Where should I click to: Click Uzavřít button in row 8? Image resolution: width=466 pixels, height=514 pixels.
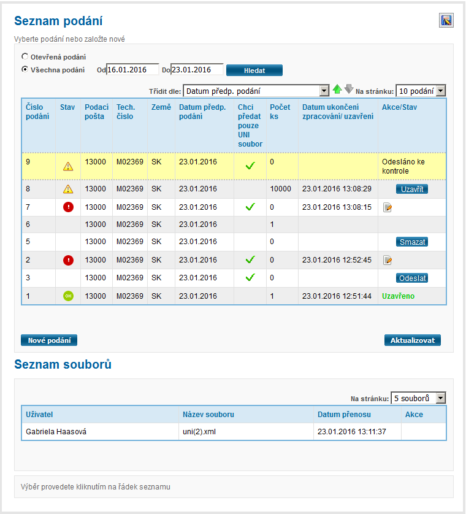click(x=412, y=189)
